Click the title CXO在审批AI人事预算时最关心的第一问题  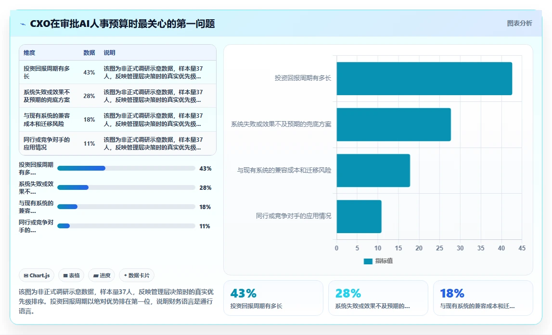pyautogui.click(x=122, y=24)
